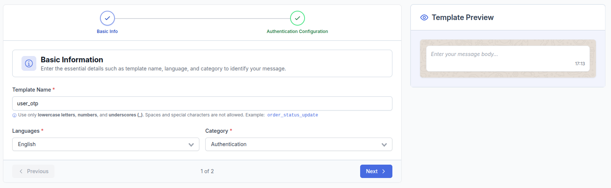Viewport: 611px width, 188px height.
Task: Open the Authentication category combo box
Action: 299,144
